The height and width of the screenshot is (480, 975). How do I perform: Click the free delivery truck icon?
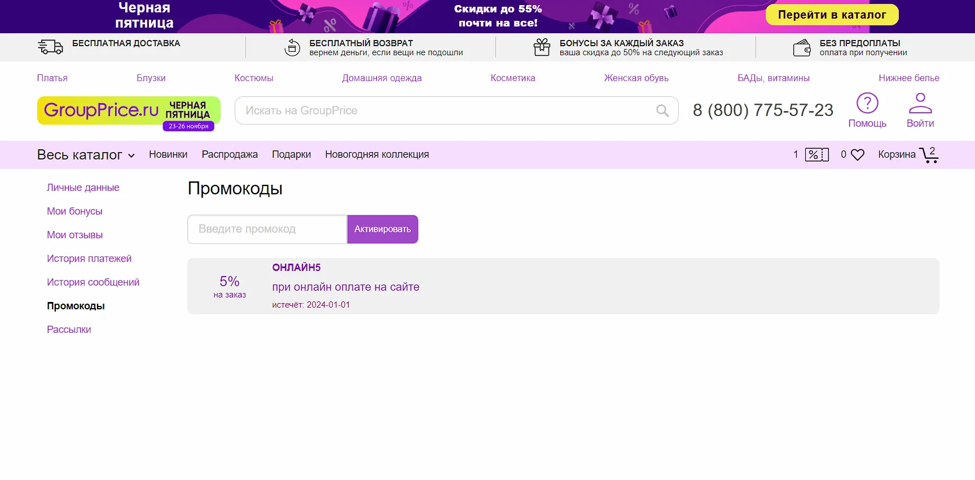pos(50,47)
